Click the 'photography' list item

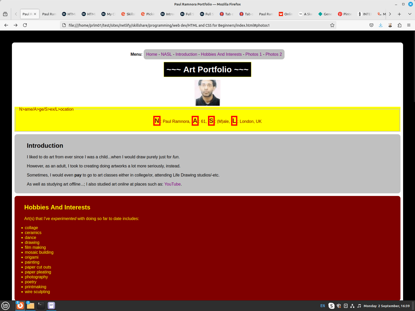[x=36, y=277]
